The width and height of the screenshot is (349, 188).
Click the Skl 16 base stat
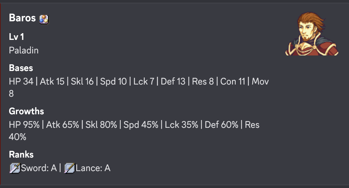click(x=82, y=81)
